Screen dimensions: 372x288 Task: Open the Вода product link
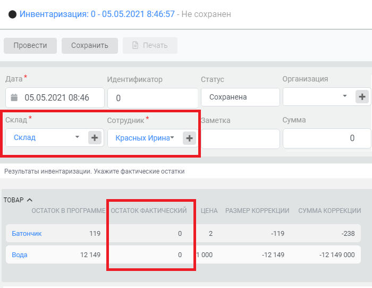point(20,255)
